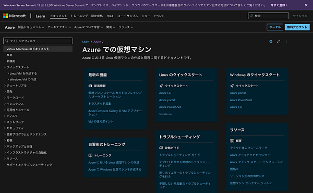The image size is (313, 193).
Task: Open Azure CLI under Windows quickstart
Action: (236, 107)
